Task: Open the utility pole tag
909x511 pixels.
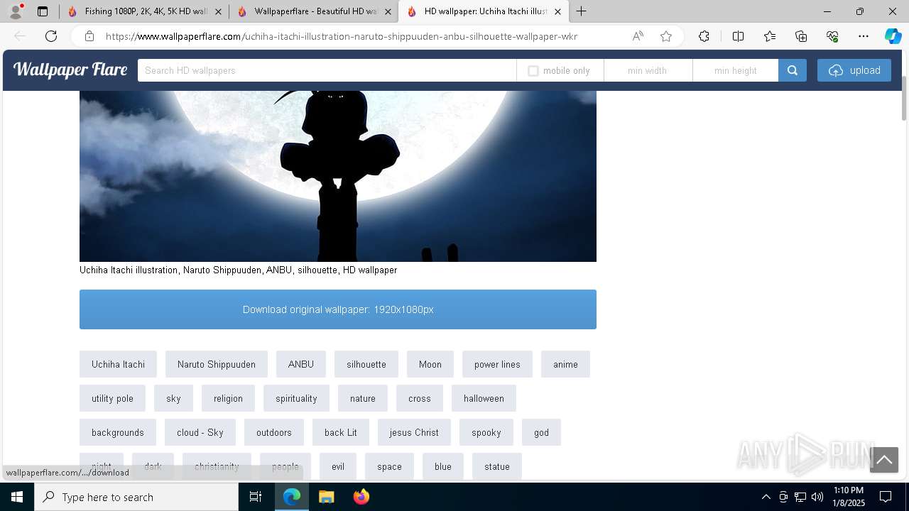Action: tap(112, 398)
